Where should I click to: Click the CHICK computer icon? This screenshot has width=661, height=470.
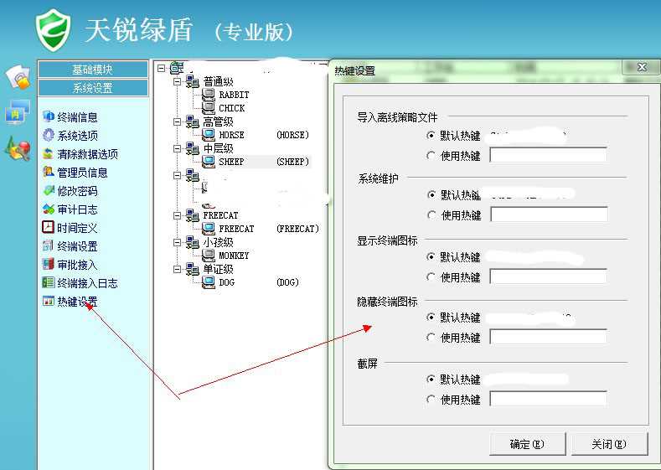pos(209,108)
